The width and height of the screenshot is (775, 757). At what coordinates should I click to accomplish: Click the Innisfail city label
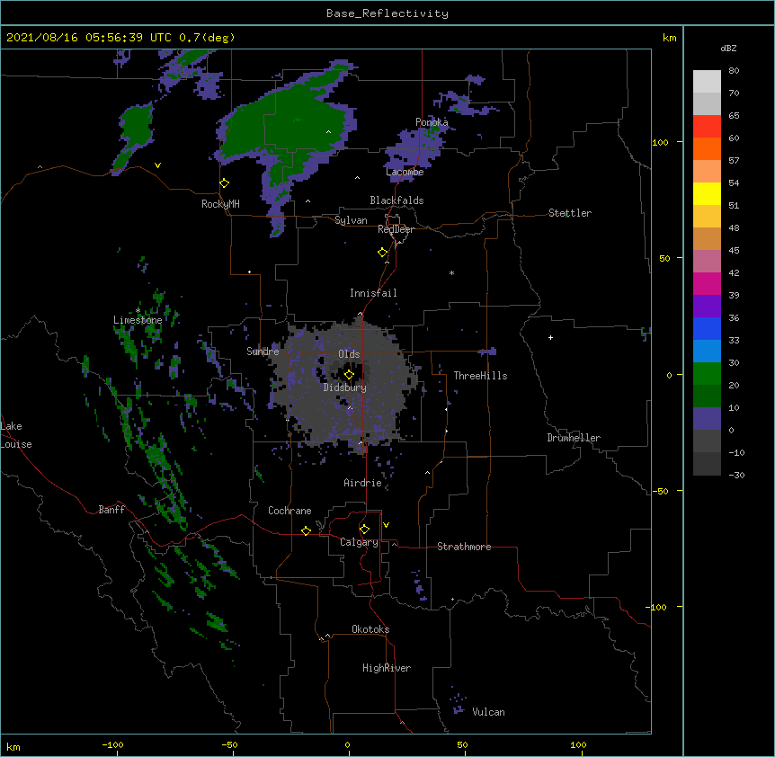coord(373,293)
